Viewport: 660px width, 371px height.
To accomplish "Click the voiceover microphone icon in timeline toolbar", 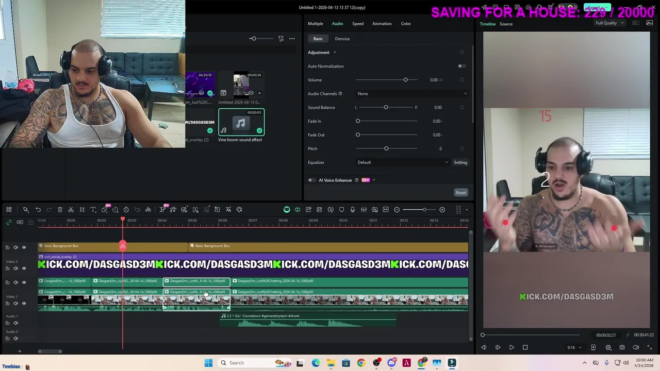I will click(x=353, y=210).
